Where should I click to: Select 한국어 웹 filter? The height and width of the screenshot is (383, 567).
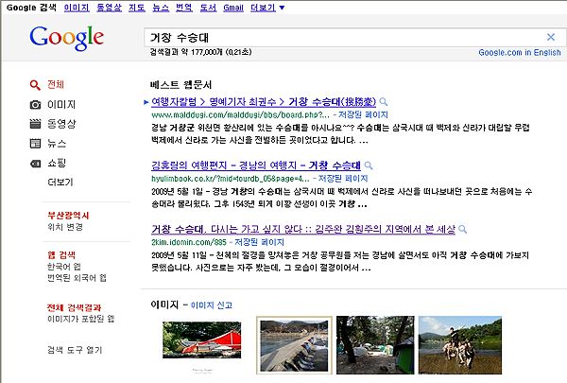(x=64, y=267)
